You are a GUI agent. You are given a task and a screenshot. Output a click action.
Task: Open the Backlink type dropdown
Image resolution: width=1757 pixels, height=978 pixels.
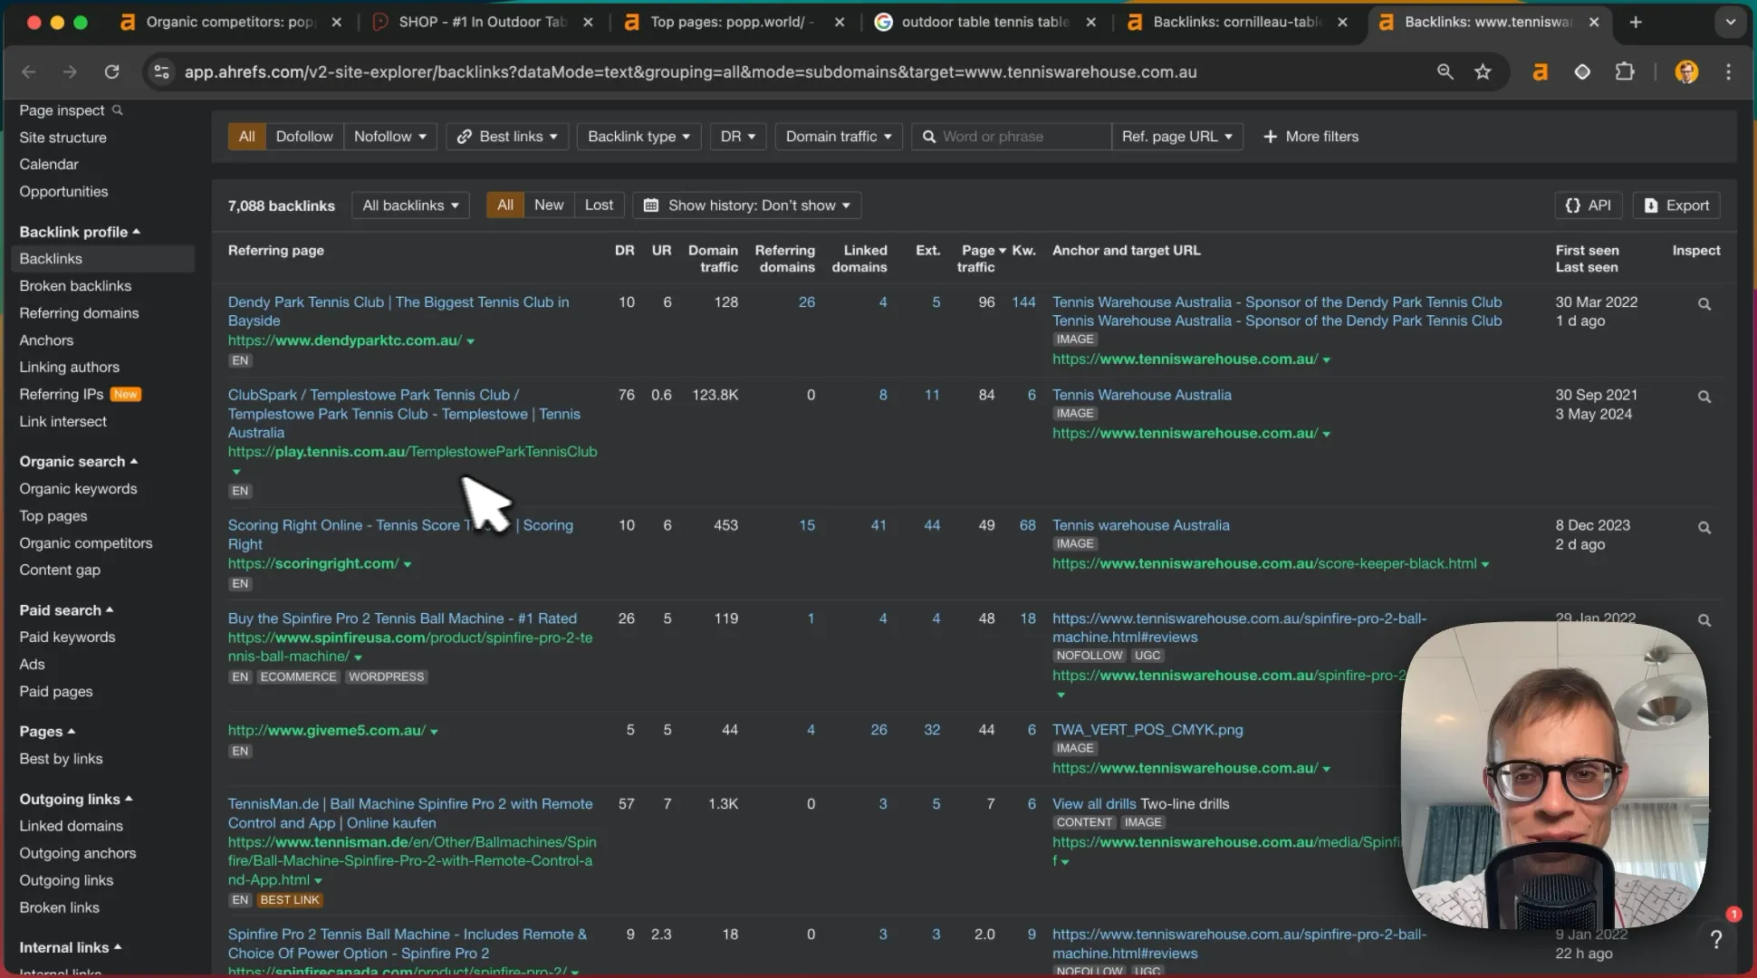pos(638,136)
